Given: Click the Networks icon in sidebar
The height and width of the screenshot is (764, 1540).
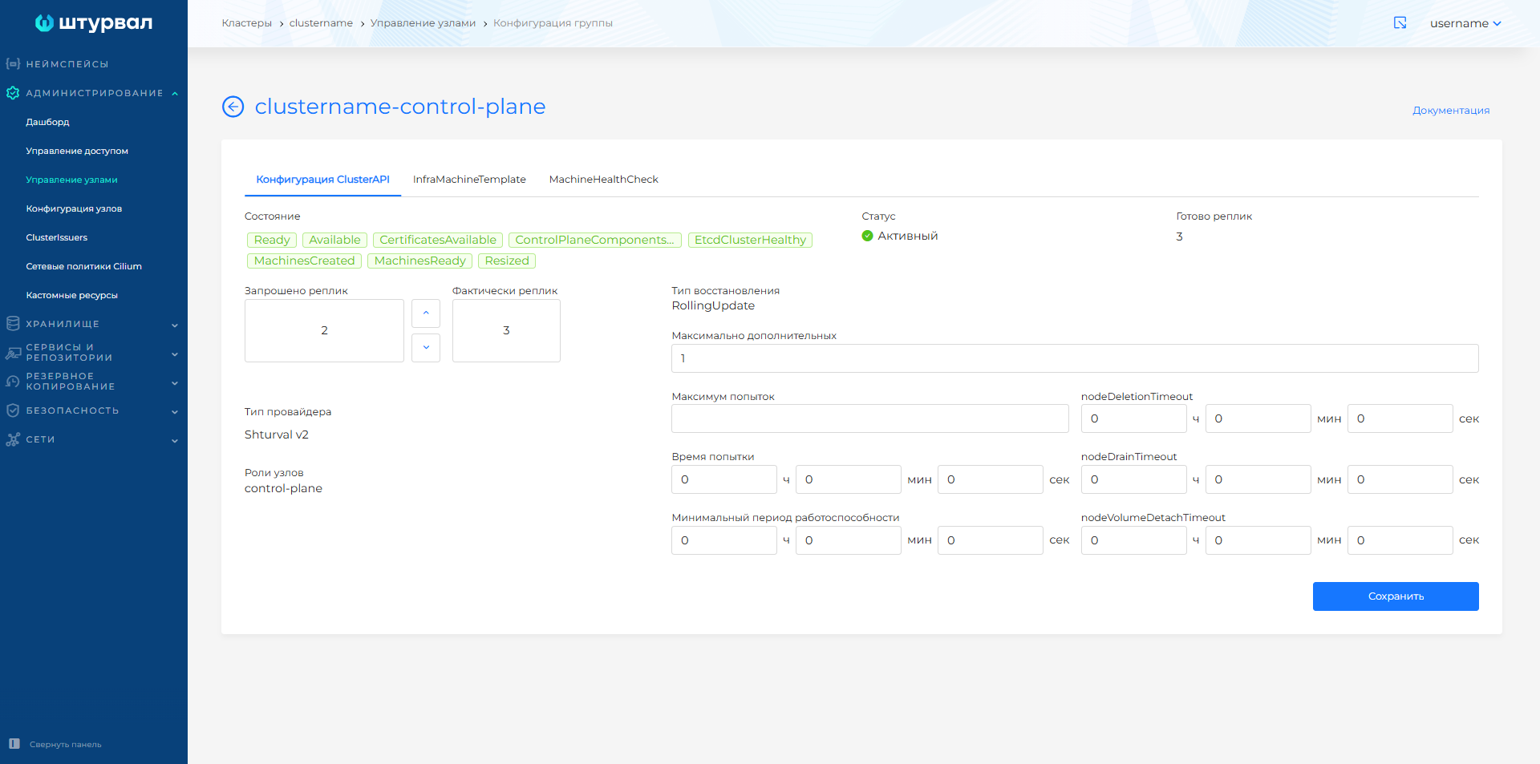Looking at the screenshot, I should [13, 439].
